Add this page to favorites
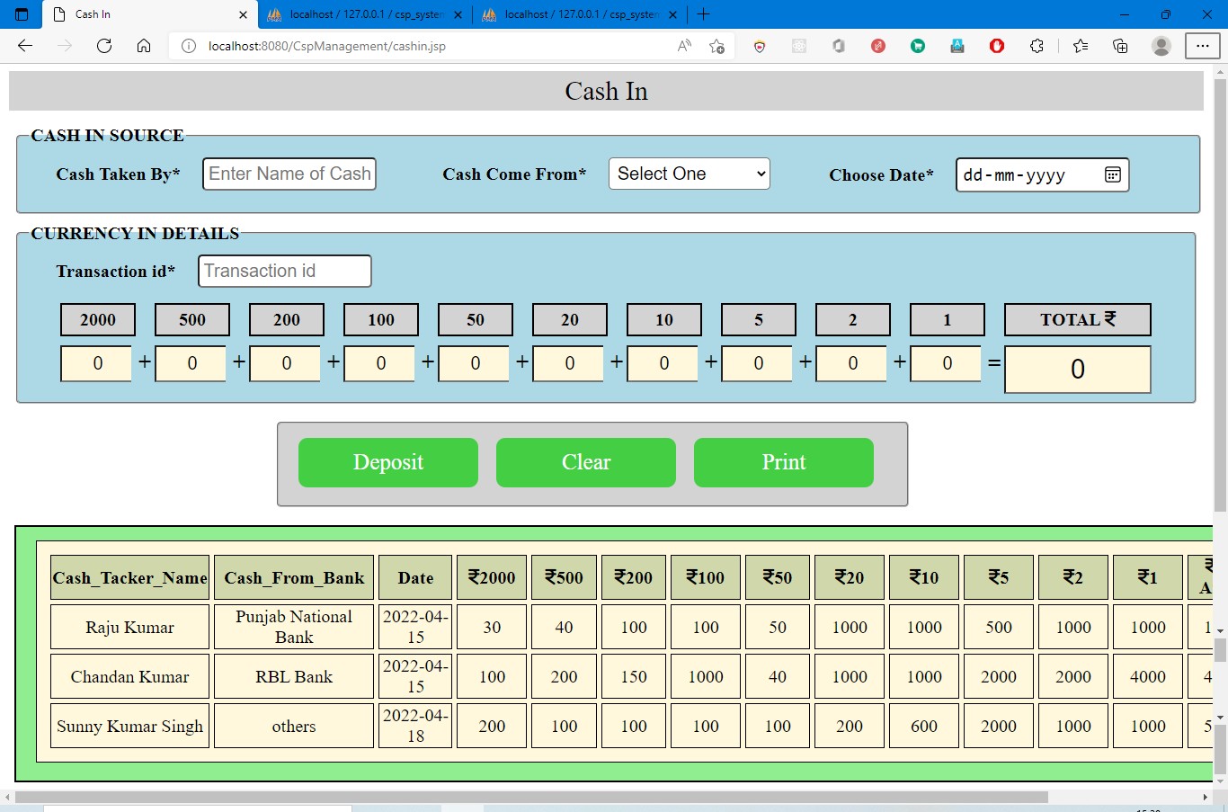This screenshot has height=812, width=1228. (x=716, y=46)
